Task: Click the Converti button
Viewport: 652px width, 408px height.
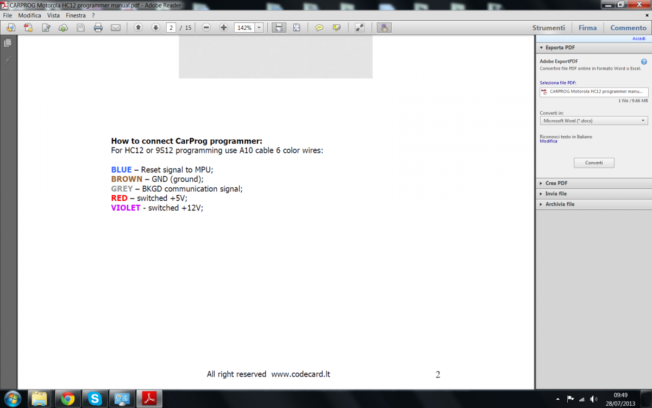Action: point(594,163)
